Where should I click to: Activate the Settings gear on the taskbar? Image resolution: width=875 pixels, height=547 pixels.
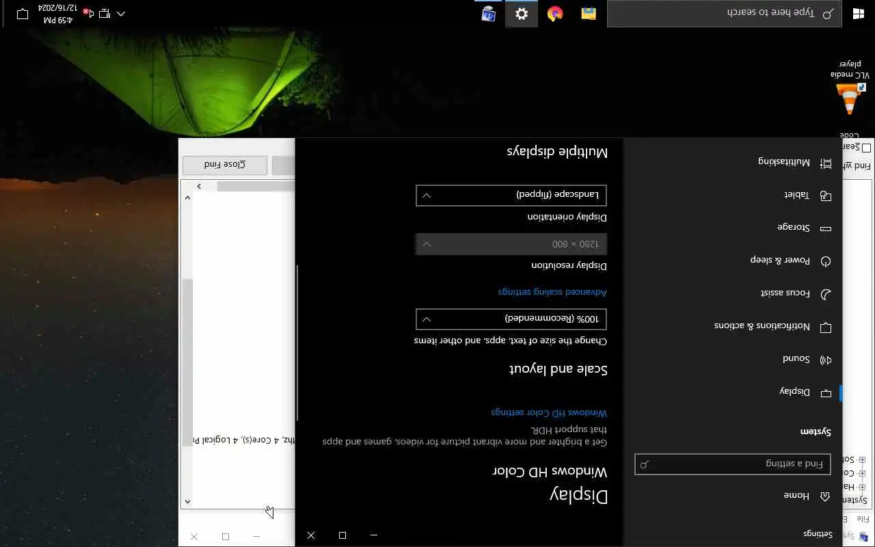(522, 13)
